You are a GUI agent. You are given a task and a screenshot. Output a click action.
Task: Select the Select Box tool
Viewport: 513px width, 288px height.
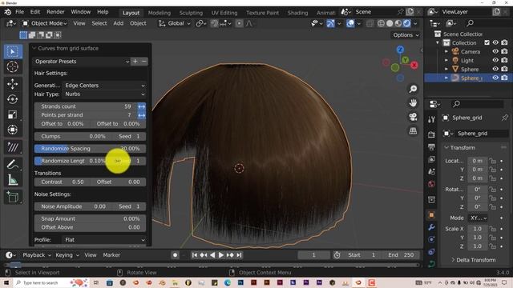pos(13,51)
